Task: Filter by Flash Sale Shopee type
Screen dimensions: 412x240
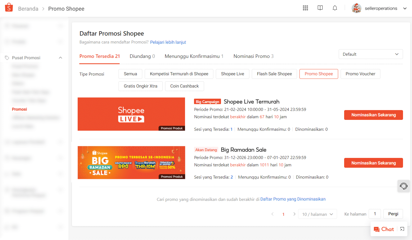Action: (274, 74)
